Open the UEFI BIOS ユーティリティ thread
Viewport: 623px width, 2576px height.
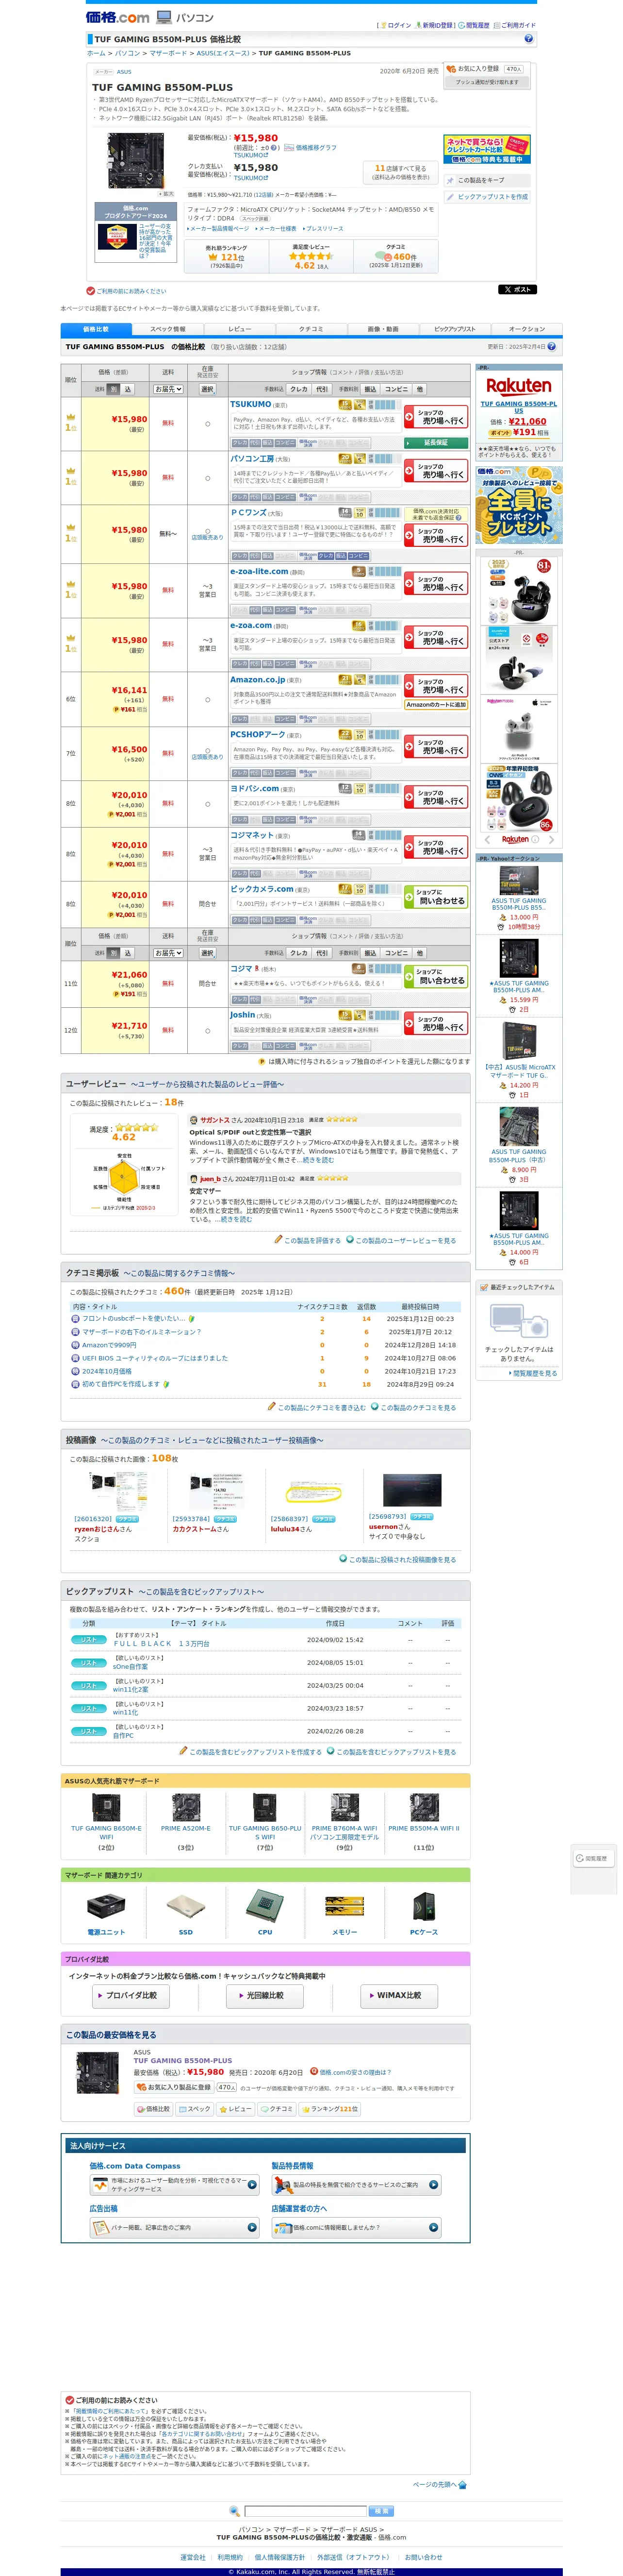155,1358
